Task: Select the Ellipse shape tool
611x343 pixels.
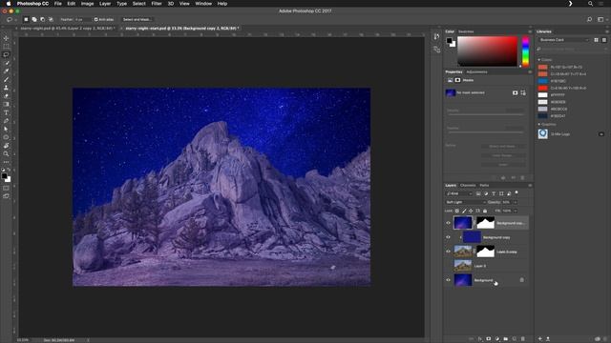Action: (x=6, y=137)
